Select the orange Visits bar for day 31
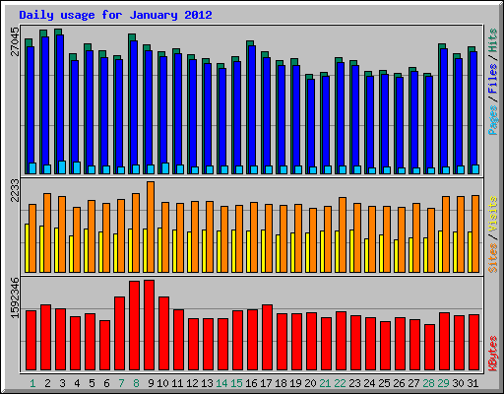 [x=475, y=233]
